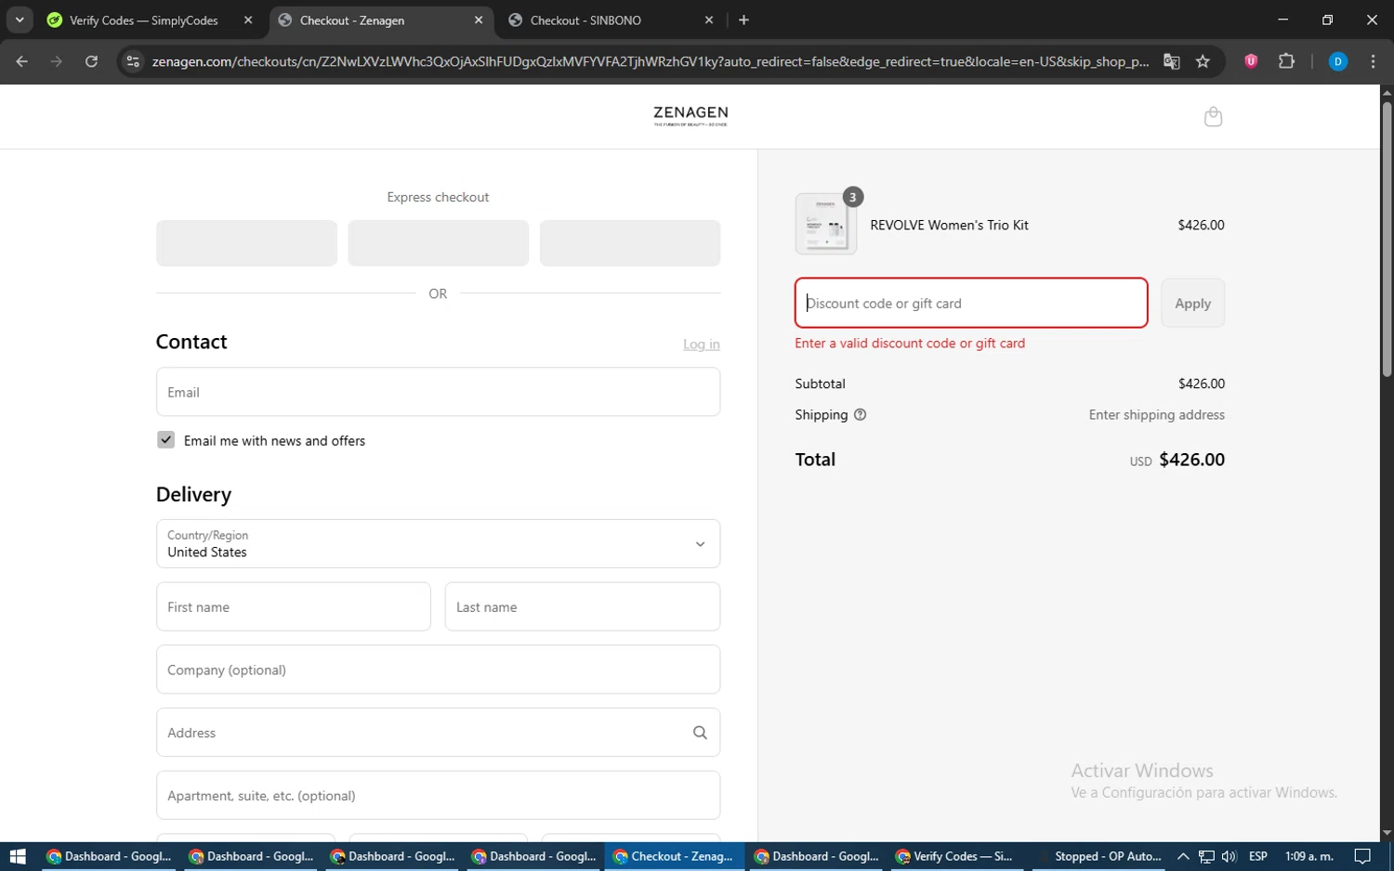Viewport: 1394px width, 871px height.
Task: Open a new browser tab
Action: [743, 19]
